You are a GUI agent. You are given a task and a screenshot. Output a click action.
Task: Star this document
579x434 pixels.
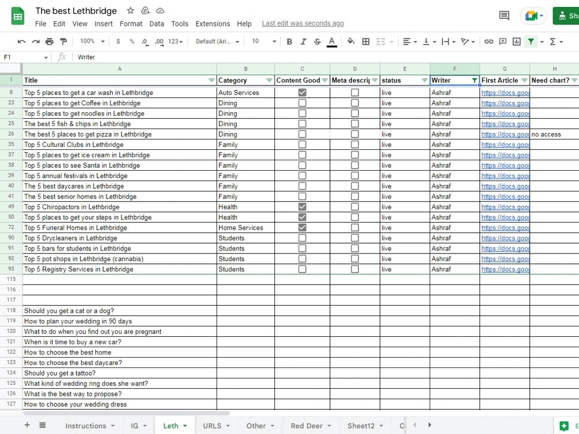[130, 10]
